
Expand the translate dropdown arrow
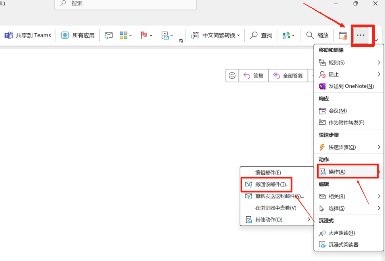click(293, 36)
